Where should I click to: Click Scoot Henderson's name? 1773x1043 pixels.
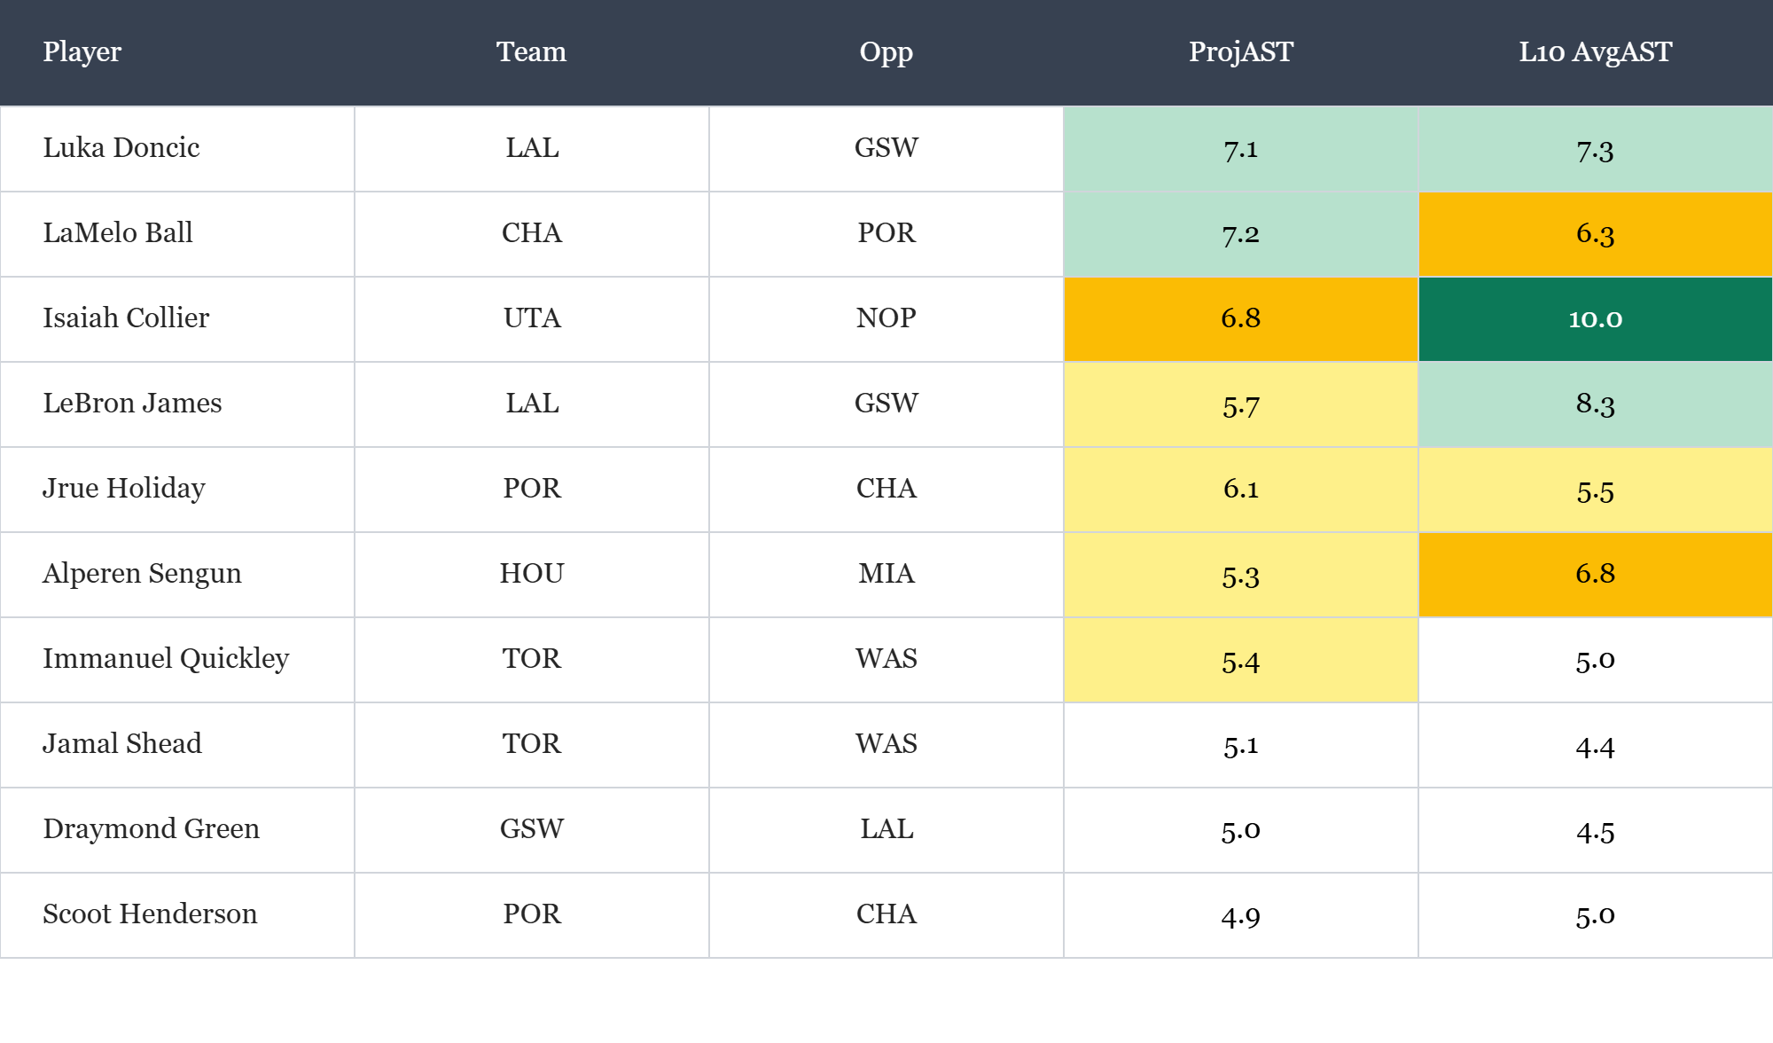point(150,914)
